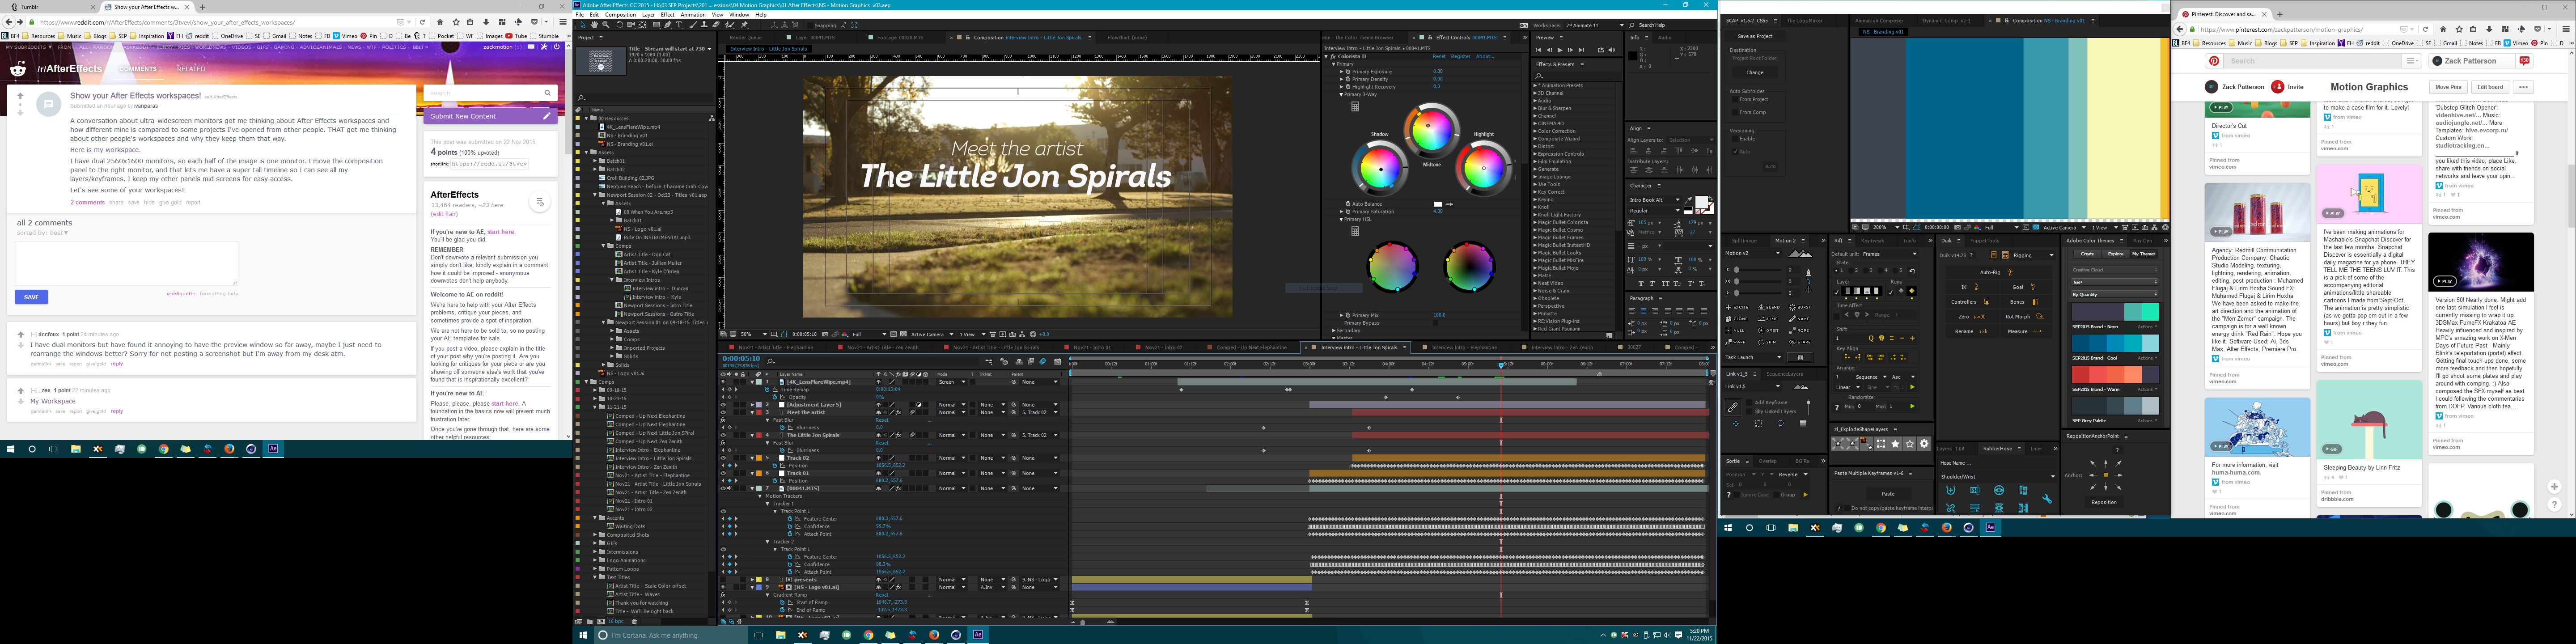2576x644 pixels.
Task: Collapse the Primary 3-Way section
Action: (x=1341, y=95)
